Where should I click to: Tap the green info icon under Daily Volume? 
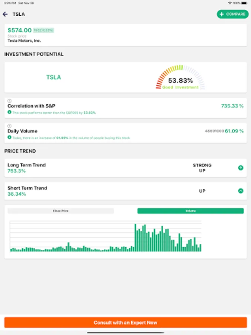(x=9, y=137)
